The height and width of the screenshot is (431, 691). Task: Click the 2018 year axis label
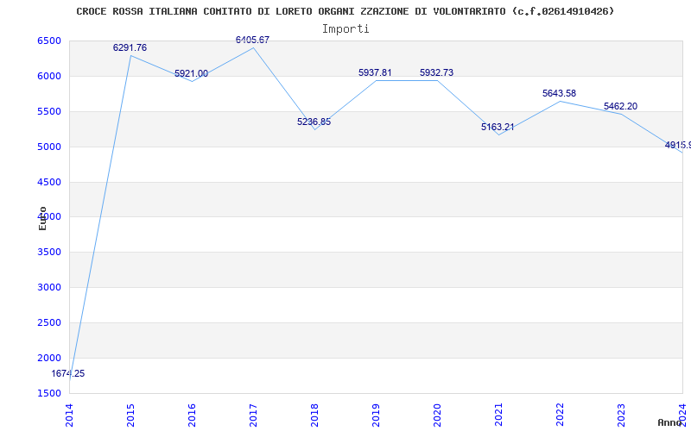click(x=314, y=415)
